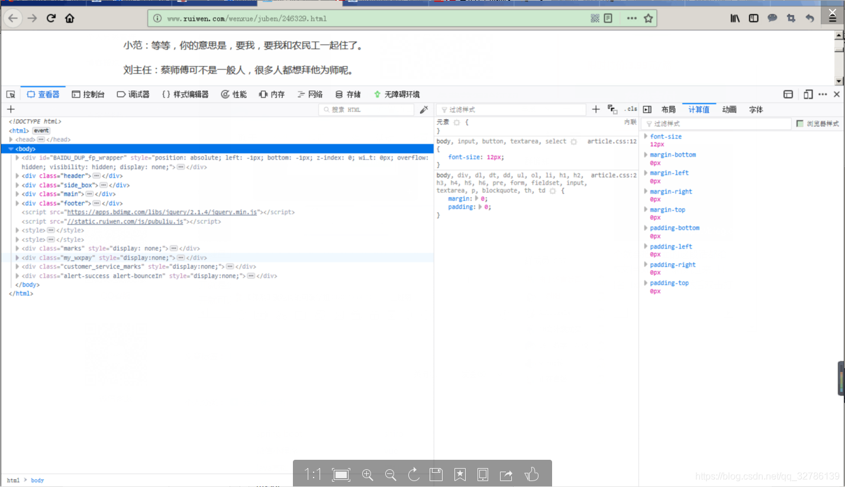Toggle pseudo-class panel icon
Viewport: 845px width, 487px height.
(x=612, y=109)
